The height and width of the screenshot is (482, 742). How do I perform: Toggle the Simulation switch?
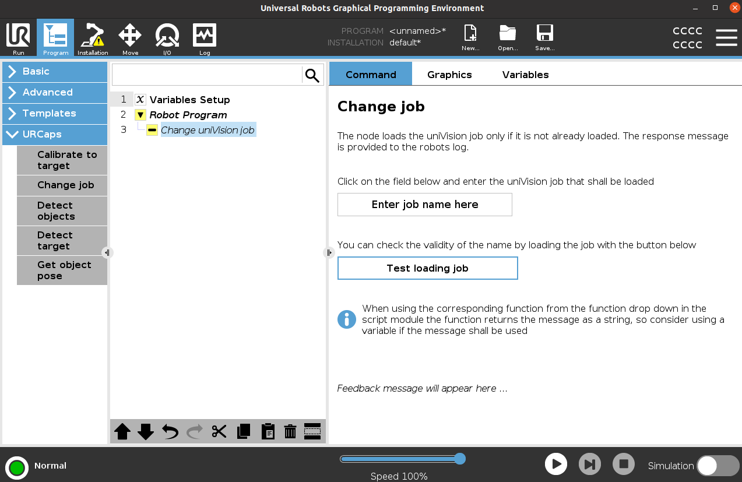(x=718, y=466)
